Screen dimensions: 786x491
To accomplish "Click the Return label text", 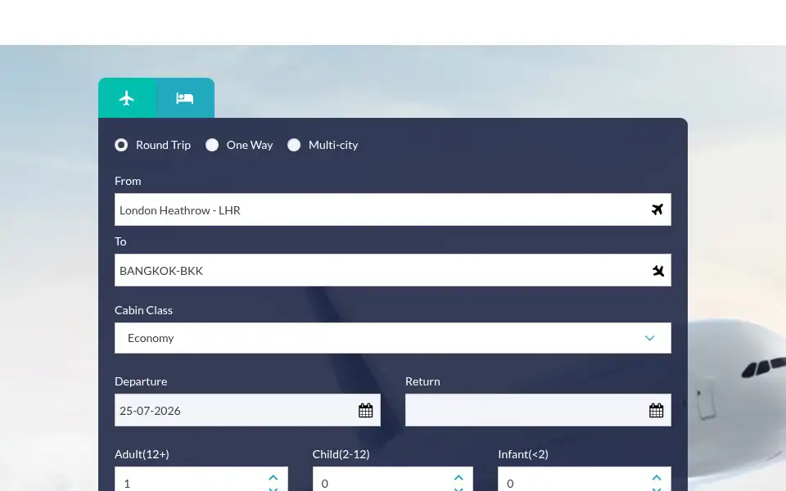I will 422,381.
